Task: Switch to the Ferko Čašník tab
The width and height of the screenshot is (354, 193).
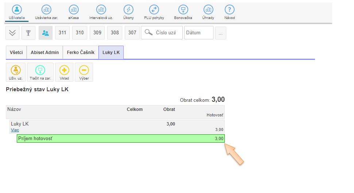Action: (x=81, y=53)
